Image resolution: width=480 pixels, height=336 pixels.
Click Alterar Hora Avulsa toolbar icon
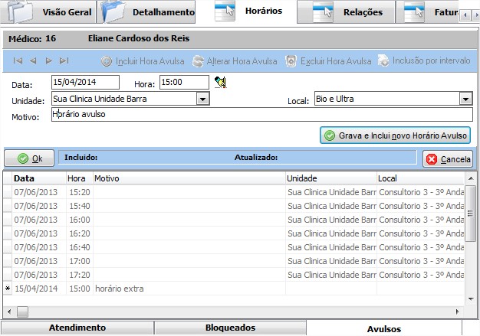pos(199,60)
